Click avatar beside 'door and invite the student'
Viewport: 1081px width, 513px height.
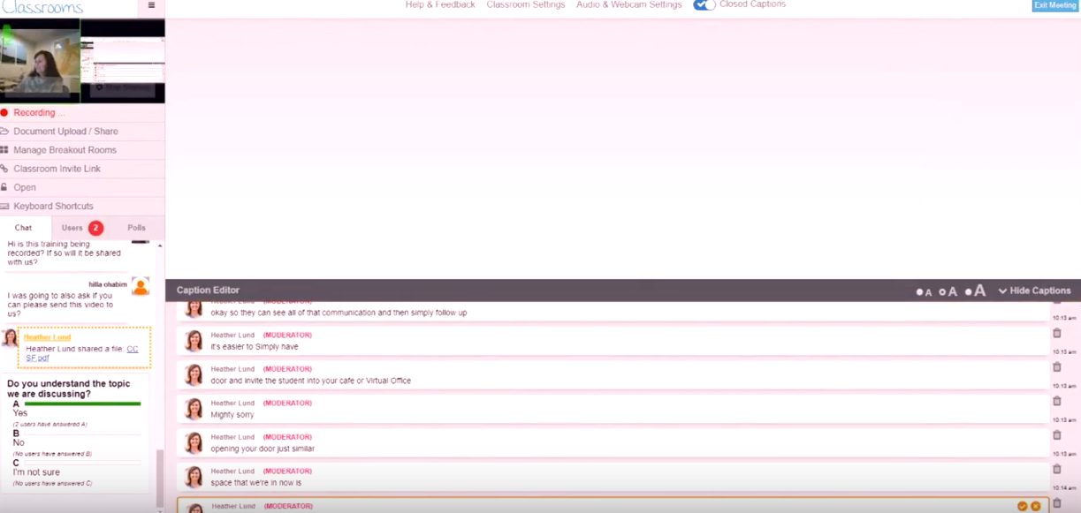(x=194, y=375)
